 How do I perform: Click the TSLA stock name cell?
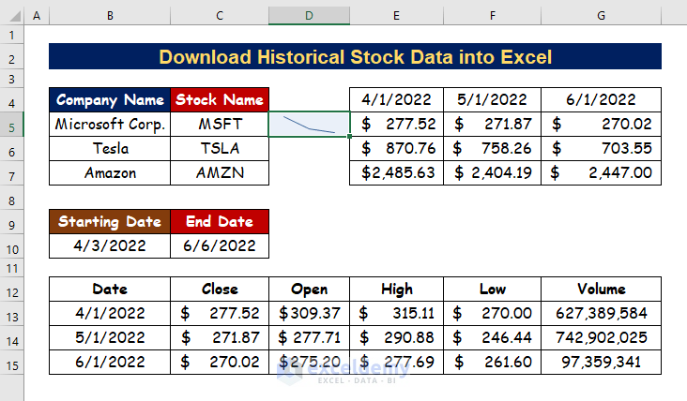[220, 148]
